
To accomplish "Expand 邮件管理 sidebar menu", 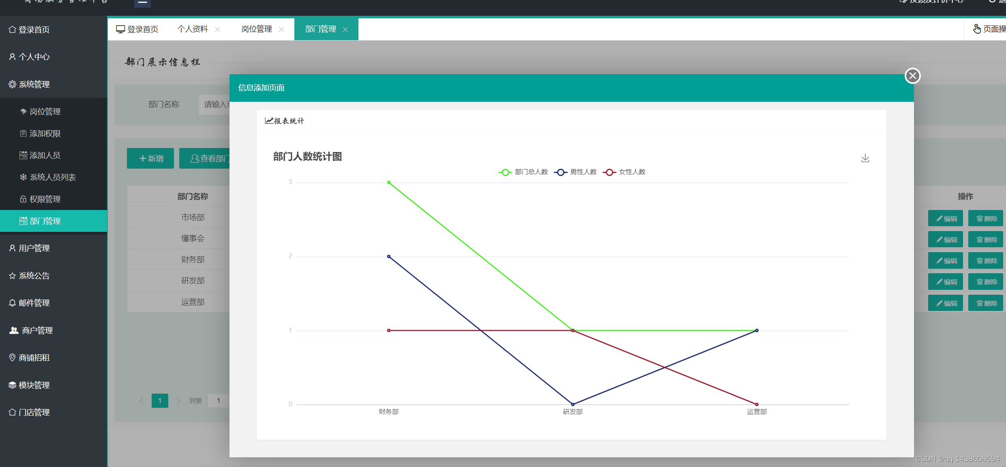I will pos(54,303).
